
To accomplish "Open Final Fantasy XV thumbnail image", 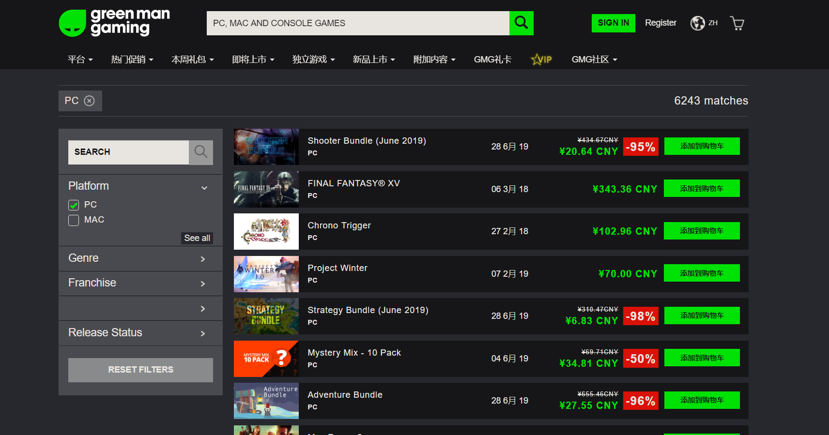I will pyautogui.click(x=266, y=189).
